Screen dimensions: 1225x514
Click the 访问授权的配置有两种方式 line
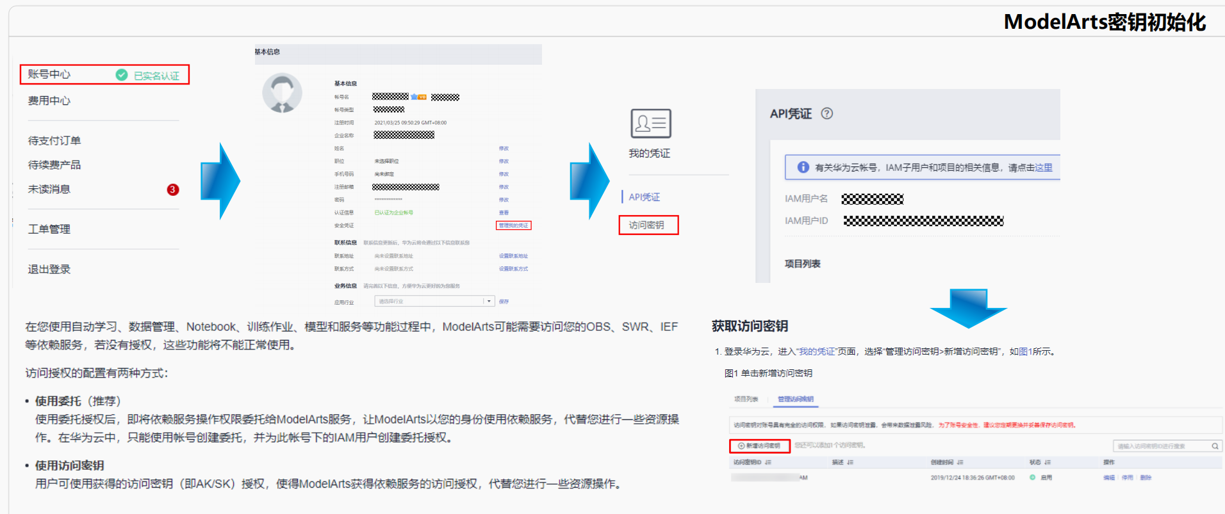[97, 373]
